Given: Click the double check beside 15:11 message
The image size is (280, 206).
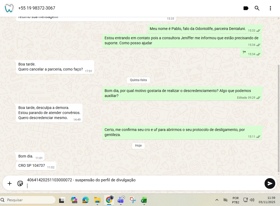Looking at the screenshot, I should (x=258, y=137).
